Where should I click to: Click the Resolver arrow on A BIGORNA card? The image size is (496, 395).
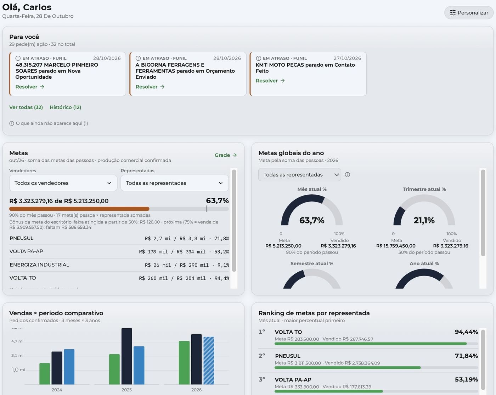(162, 87)
